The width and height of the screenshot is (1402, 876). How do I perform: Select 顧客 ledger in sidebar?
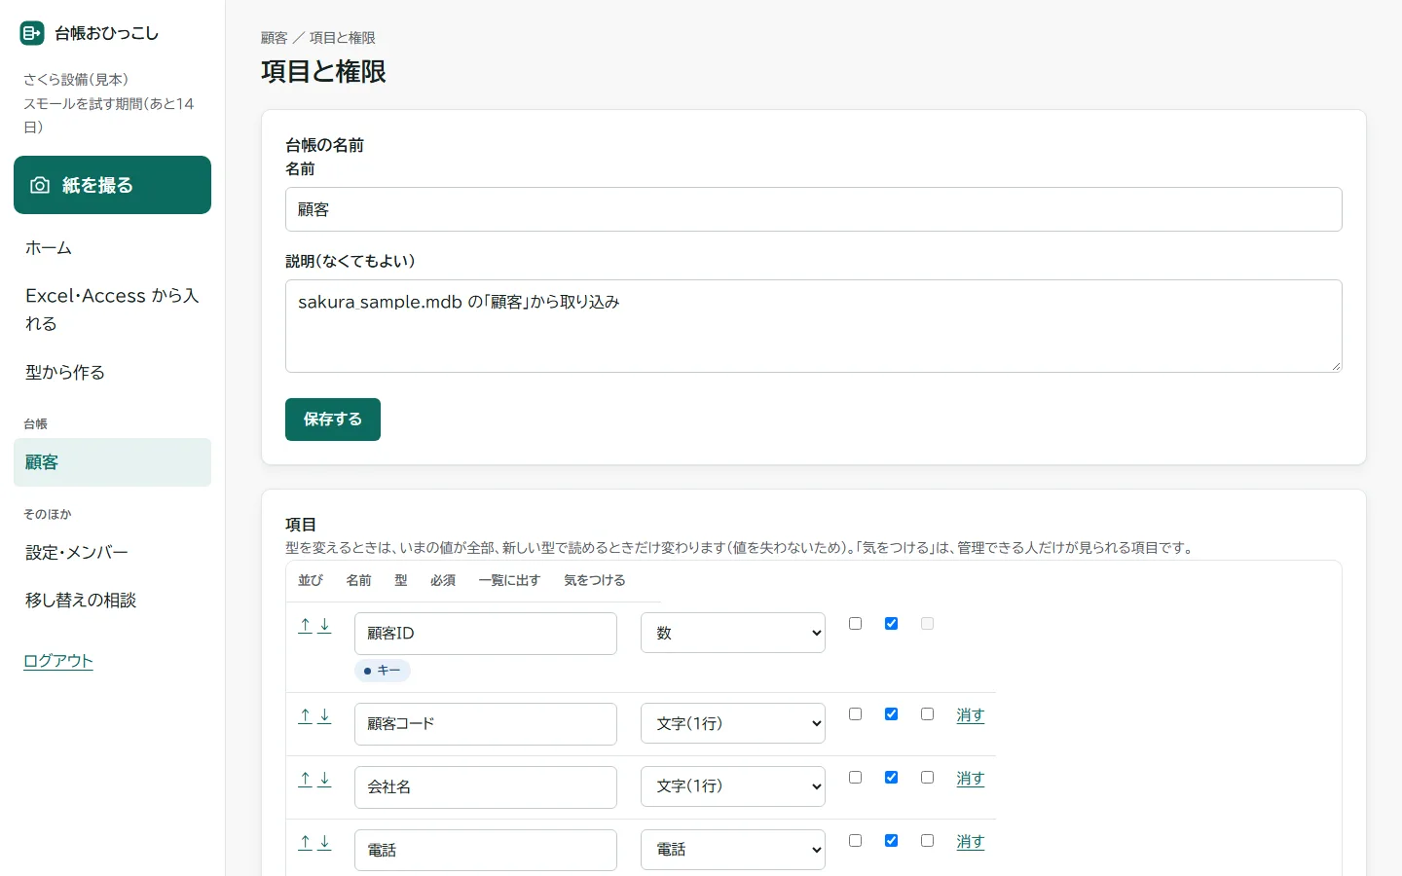(112, 462)
